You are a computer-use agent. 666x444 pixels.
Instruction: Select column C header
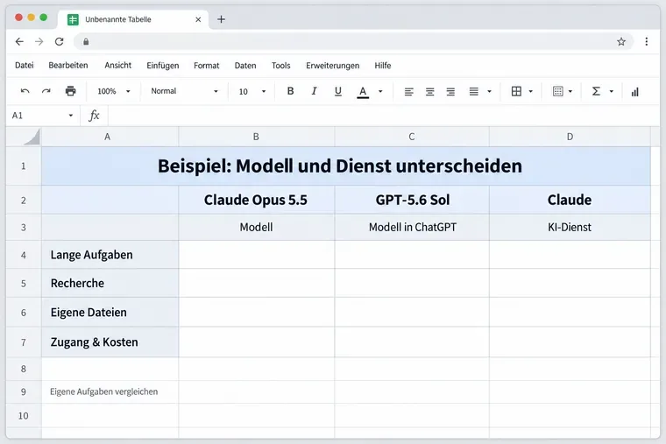pyautogui.click(x=412, y=137)
